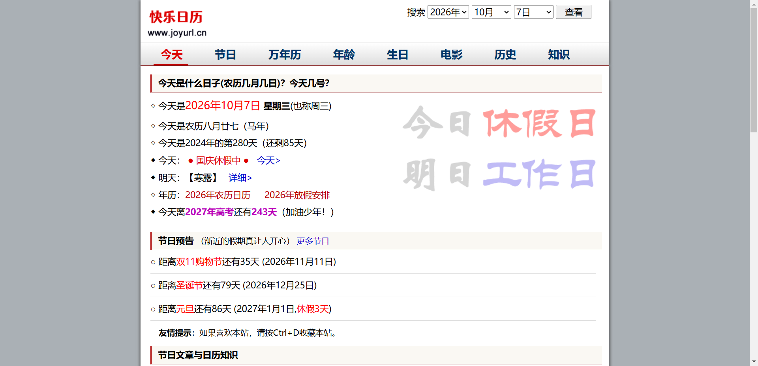Click the 查看 search button

tap(573, 12)
